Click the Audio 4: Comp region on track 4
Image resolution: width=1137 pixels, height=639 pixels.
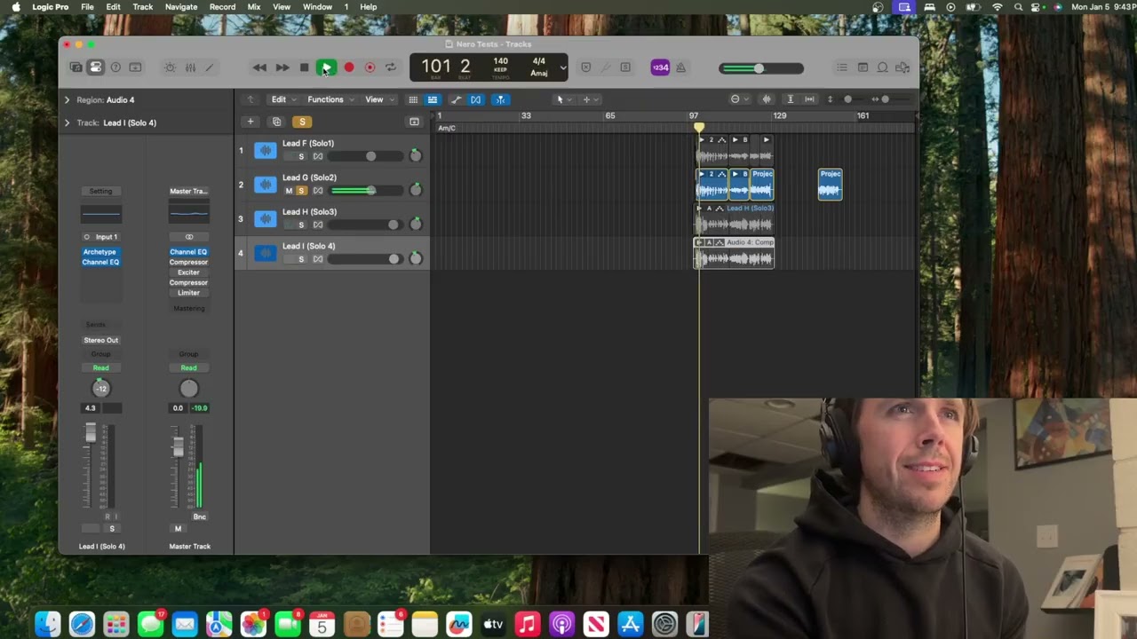[x=734, y=252]
